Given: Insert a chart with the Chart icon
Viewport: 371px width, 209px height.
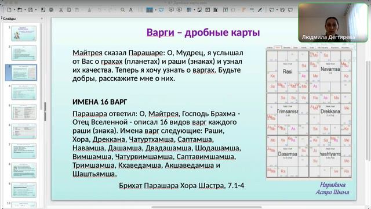Looking at the screenshot, I should pyautogui.click(x=216, y=10).
